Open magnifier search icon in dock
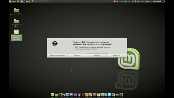The image size is (174, 98). 64,95
